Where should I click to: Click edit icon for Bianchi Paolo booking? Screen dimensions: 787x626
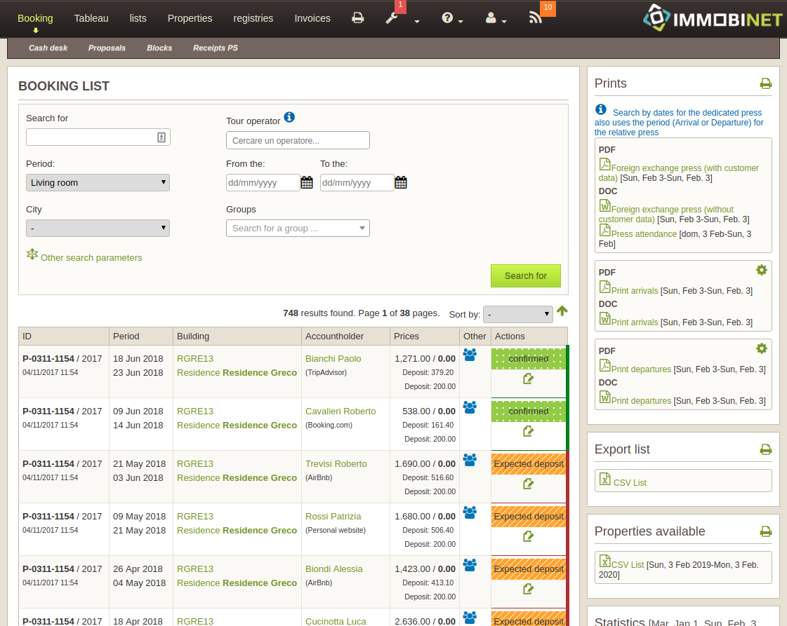coord(528,379)
